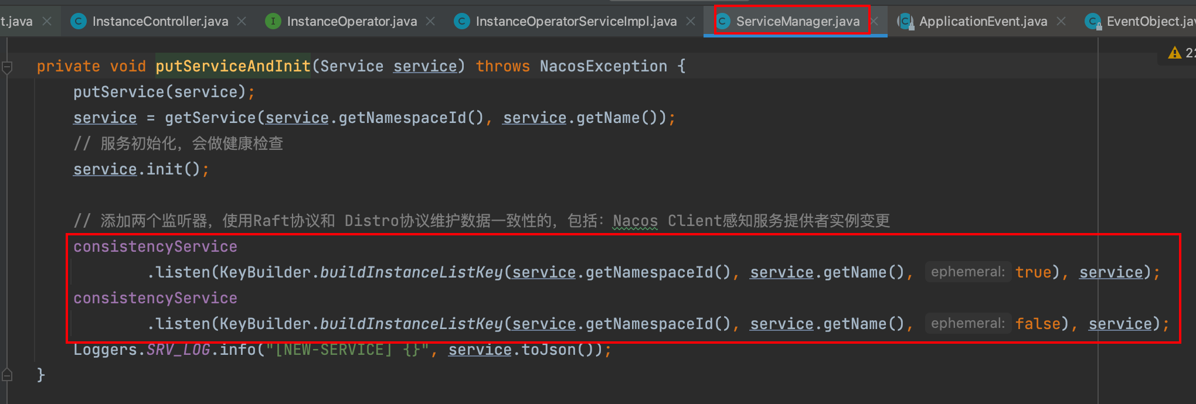Viewport: 1196px width, 404px height.
Task: Select the InstanceOperatorServiceImpl.java tab
Action: tap(576, 22)
